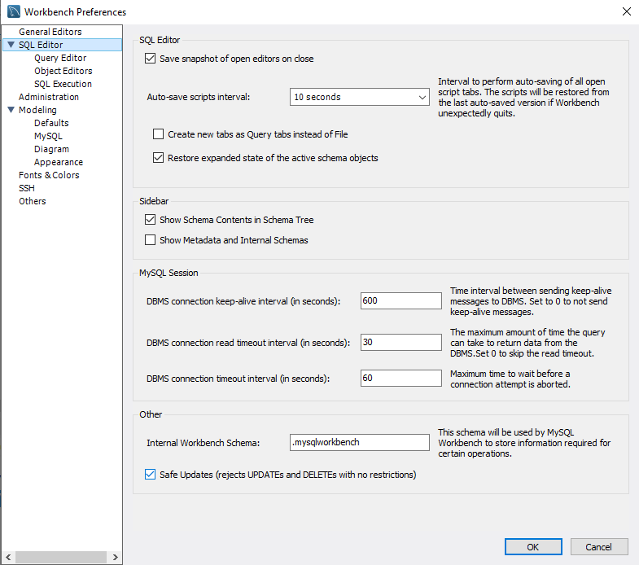The width and height of the screenshot is (639, 565).
Task: Select Fonts & Colors in the sidebar
Action: click(49, 175)
